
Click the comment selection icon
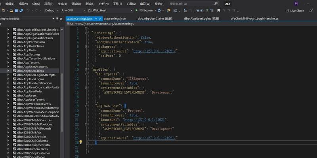tap(207, 11)
